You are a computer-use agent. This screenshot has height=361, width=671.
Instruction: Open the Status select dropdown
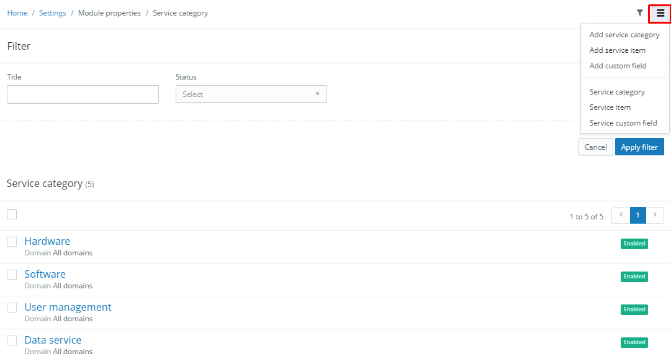pos(251,94)
